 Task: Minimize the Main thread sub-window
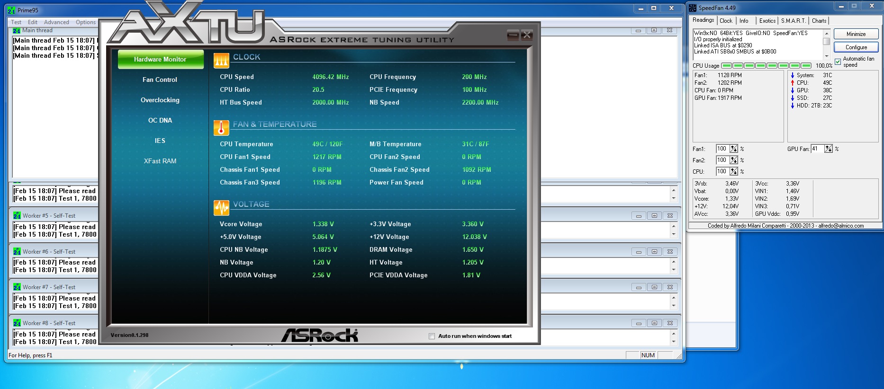(x=638, y=30)
